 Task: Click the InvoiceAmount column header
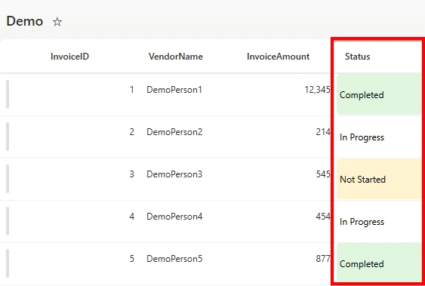point(278,57)
